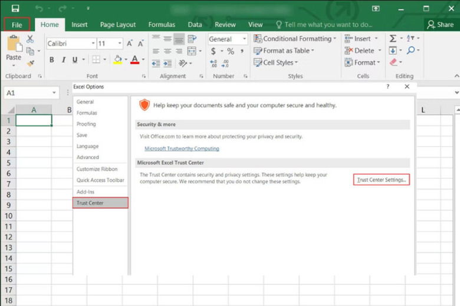Click Increase Font Size icon
460x306 pixels.
click(x=129, y=44)
